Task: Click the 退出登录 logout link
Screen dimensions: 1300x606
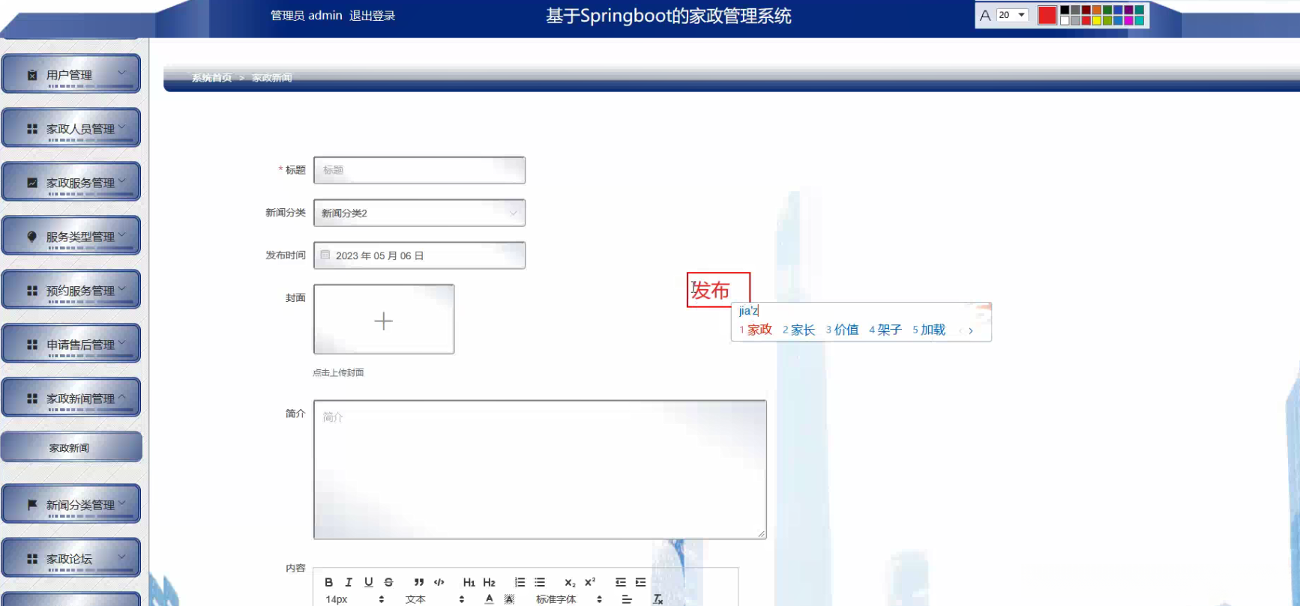Action: point(372,16)
